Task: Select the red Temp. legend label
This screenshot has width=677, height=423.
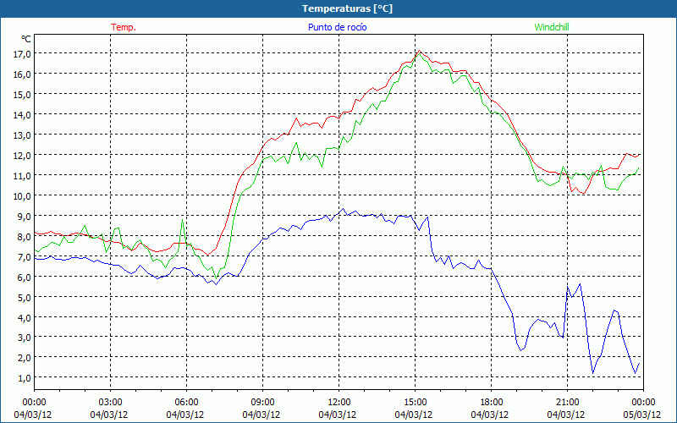Action: coord(124,27)
